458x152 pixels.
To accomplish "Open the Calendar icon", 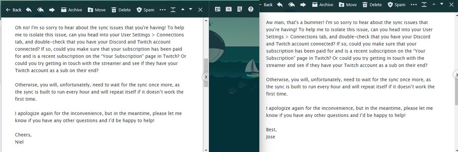I will click(229, 10).
